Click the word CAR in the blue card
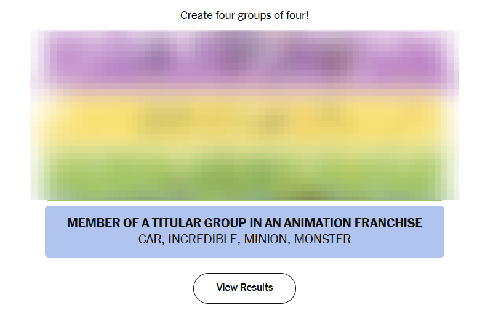The width and height of the screenshot is (485, 318). click(150, 239)
